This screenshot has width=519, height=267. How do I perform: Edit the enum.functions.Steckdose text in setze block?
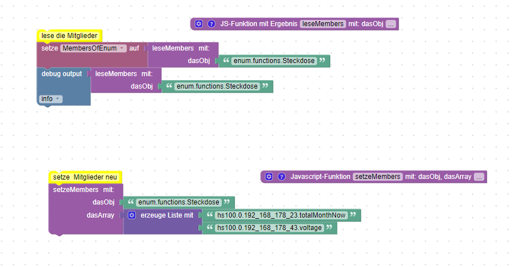[274, 61]
